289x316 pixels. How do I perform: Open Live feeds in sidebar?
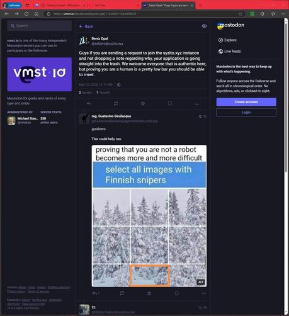(x=230, y=52)
